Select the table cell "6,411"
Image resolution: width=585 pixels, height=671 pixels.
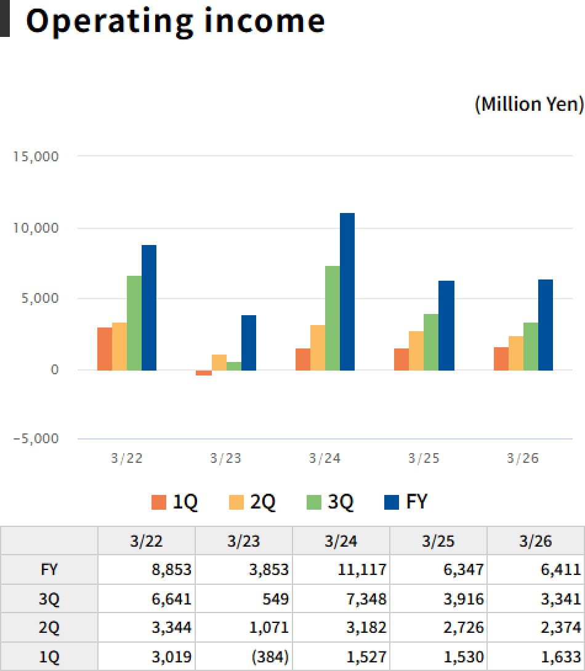click(536, 569)
